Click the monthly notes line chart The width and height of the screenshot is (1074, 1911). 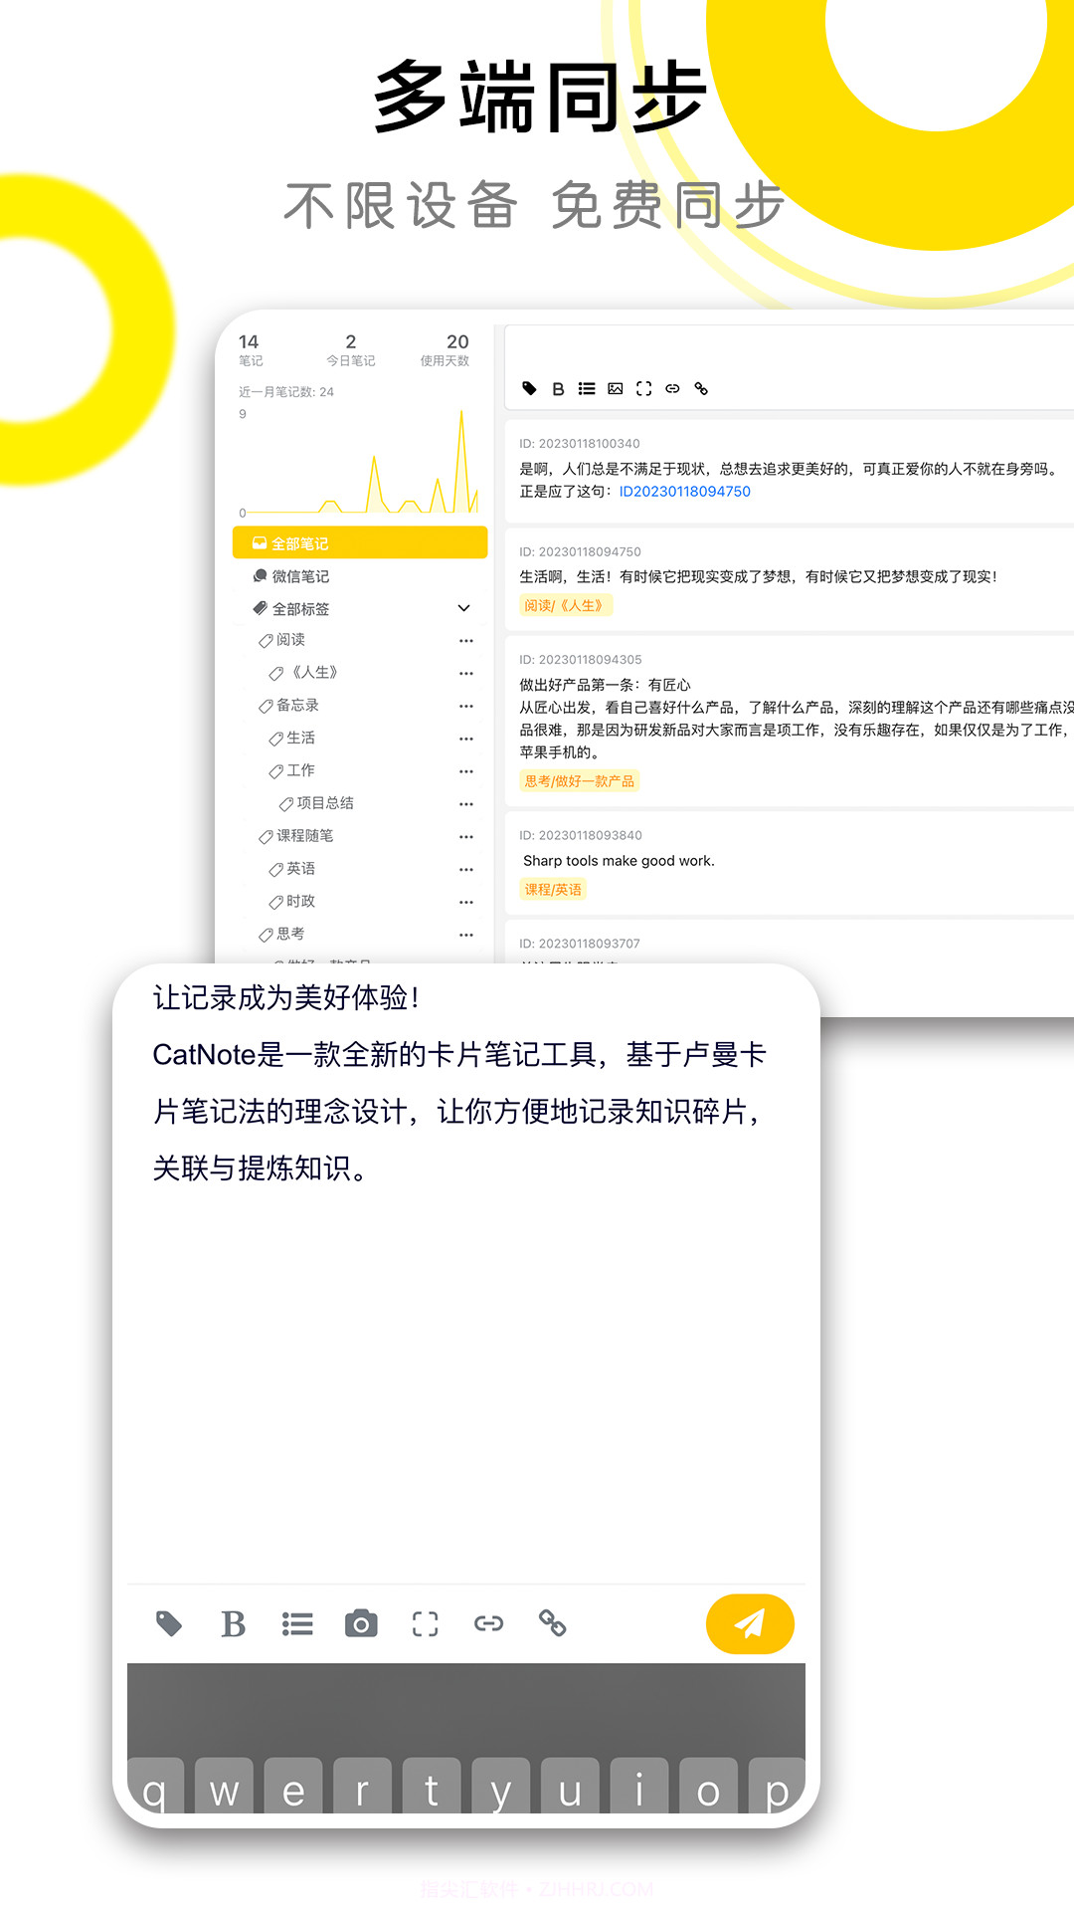tap(360, 463)
